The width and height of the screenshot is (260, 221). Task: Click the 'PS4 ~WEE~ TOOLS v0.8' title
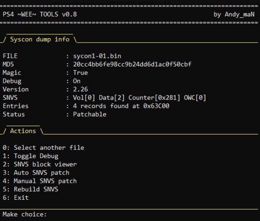40,14
